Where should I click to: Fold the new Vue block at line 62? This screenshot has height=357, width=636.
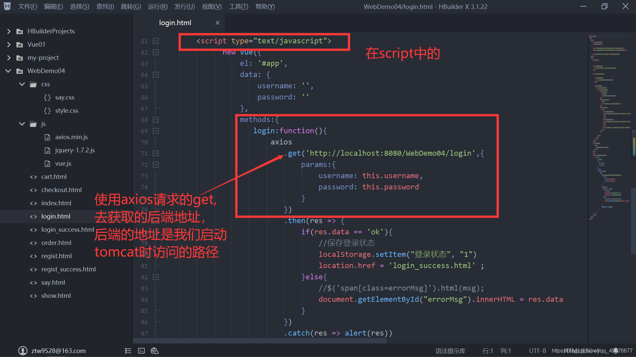pyautogui.click(x=156, y=52)
